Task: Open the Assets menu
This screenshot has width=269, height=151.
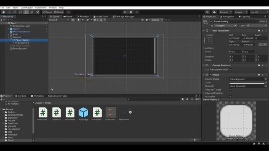Action: click(15, 8)
